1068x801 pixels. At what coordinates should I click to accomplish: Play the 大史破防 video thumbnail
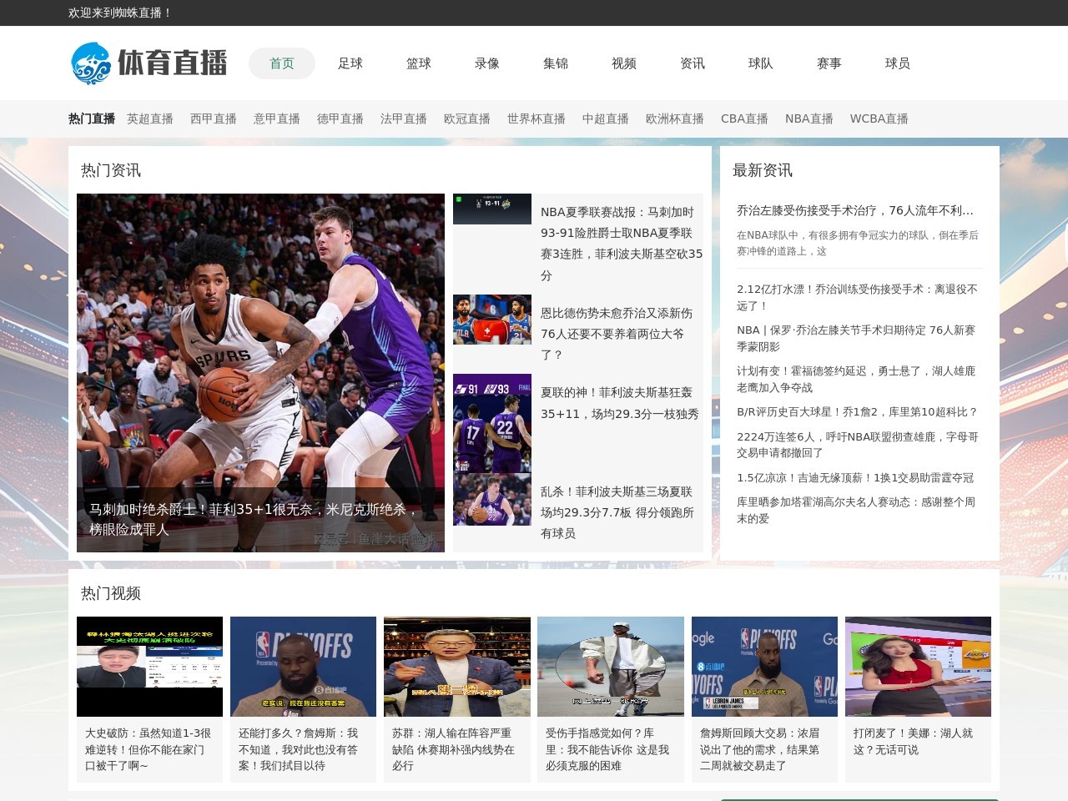(150, 667)
